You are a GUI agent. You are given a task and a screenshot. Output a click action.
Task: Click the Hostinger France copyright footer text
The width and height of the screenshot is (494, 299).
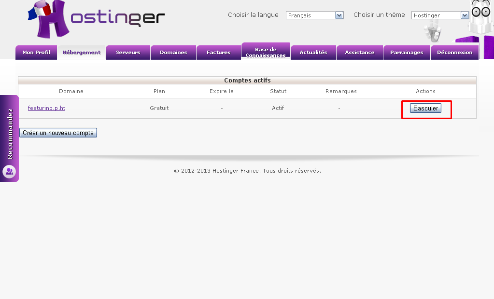[247, 171]
